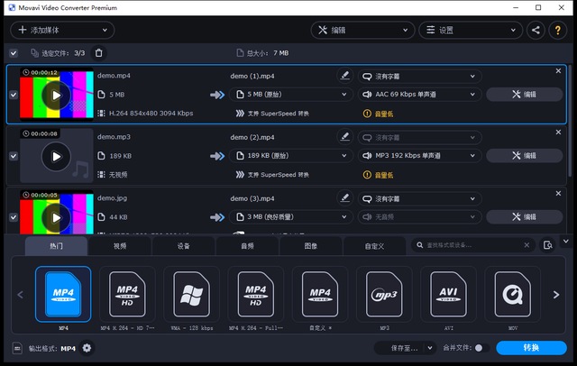The height and width of the screenshot is (366, 577).
Task: Click the blue 转换 convert button
Action: point(531,348)
